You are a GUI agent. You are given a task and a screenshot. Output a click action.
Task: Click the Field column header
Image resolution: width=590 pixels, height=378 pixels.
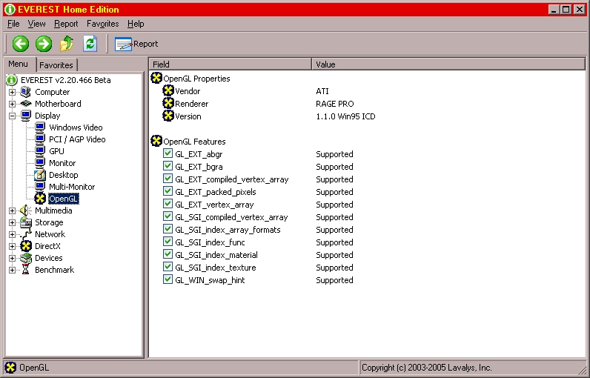coord(231,64)
